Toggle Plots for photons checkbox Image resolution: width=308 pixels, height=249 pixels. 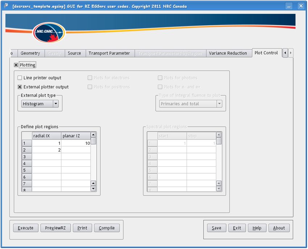[160, 78]
